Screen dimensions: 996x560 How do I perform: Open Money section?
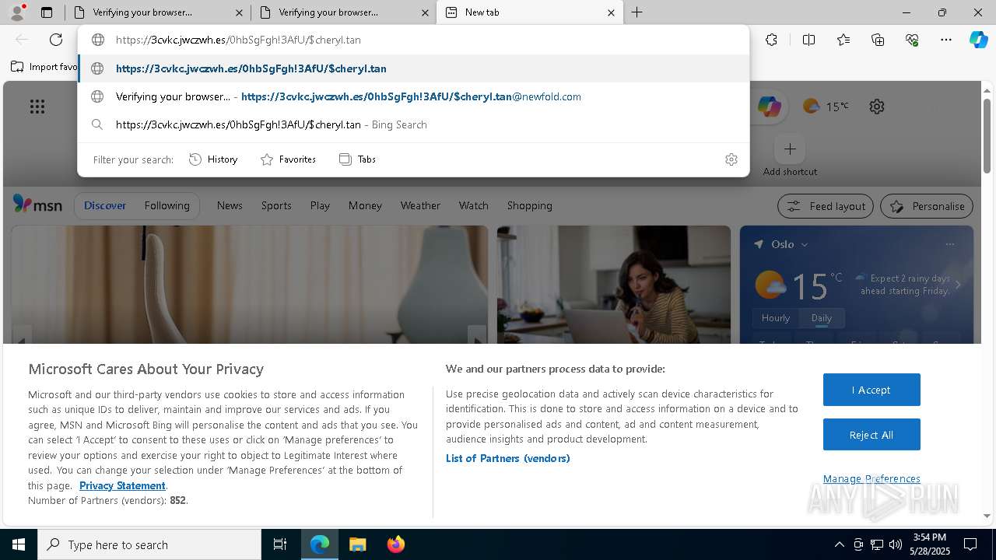click(x=365, y=205)
